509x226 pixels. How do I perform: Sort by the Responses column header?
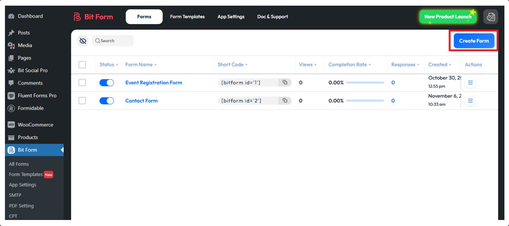[405, 65]
